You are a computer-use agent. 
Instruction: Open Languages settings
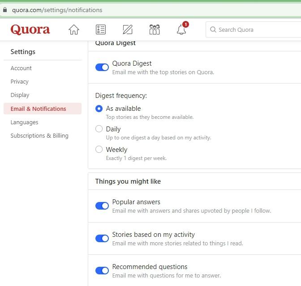point(24,122)
